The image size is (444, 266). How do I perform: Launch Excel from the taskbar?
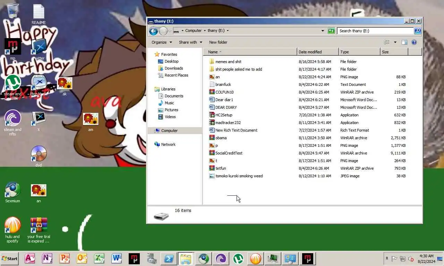[99, 258]
